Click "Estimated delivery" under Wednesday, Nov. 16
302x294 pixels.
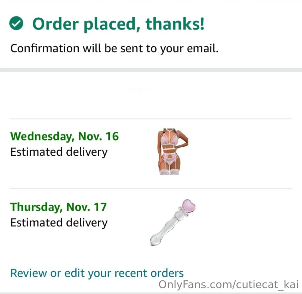tap(59, 152)
